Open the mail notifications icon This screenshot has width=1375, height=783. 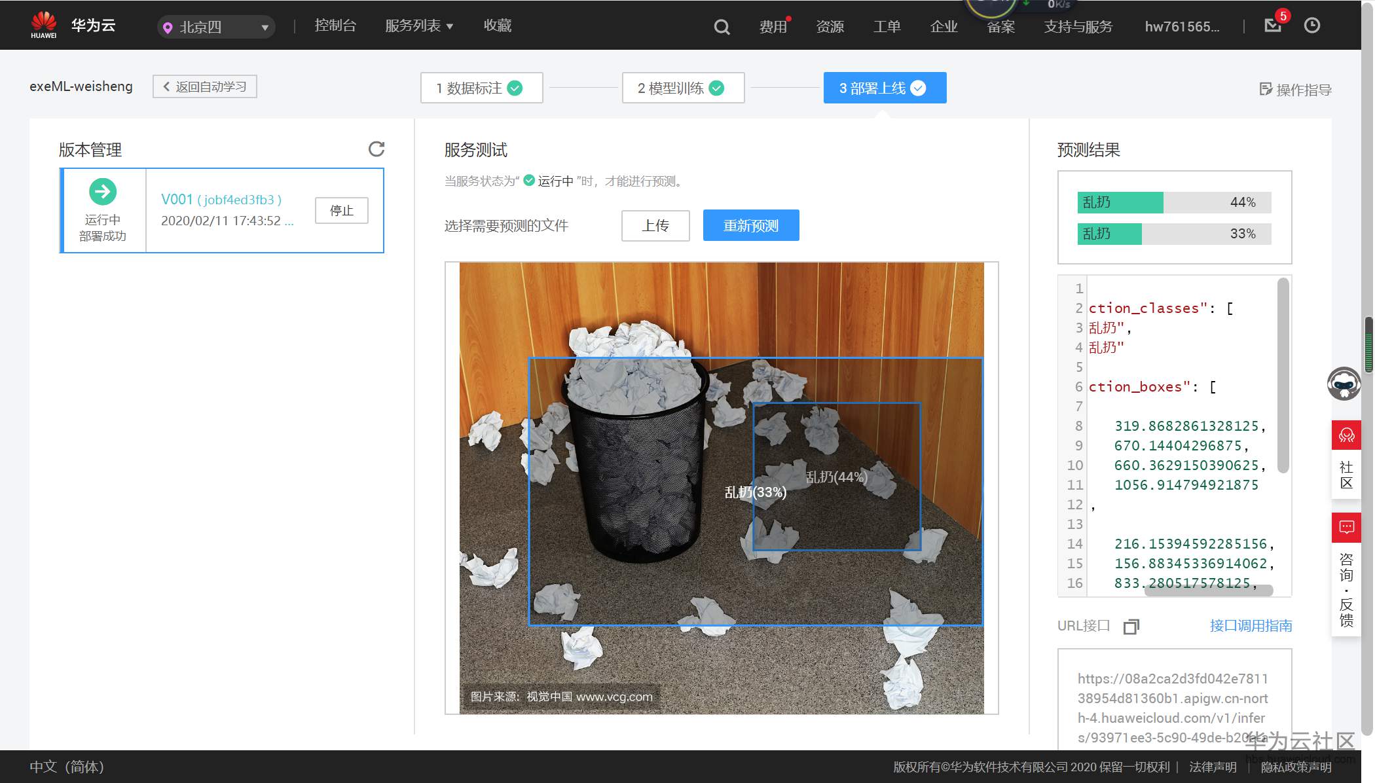click(x=1272, y=26)
